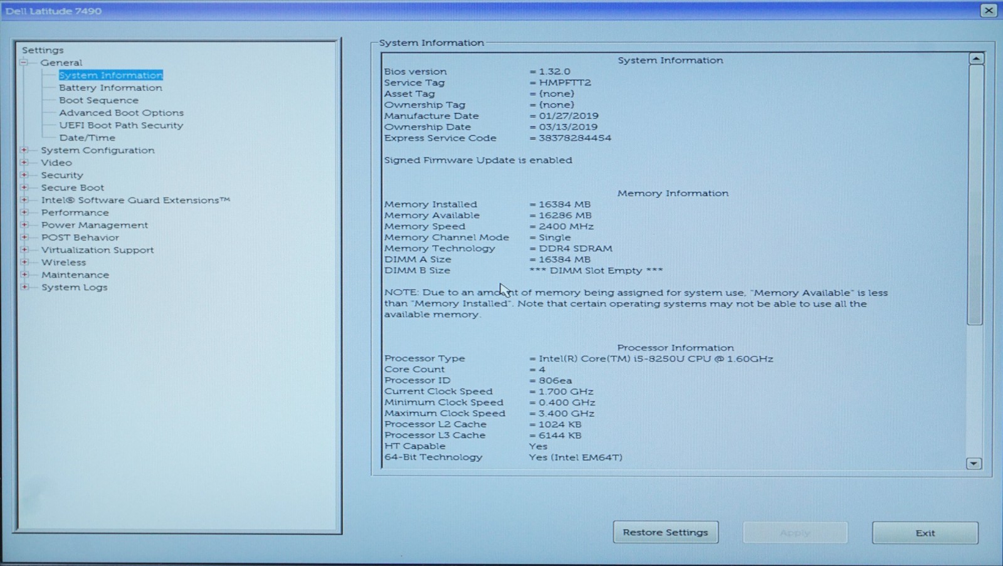Expand the Power Management node

coord(24,224)
